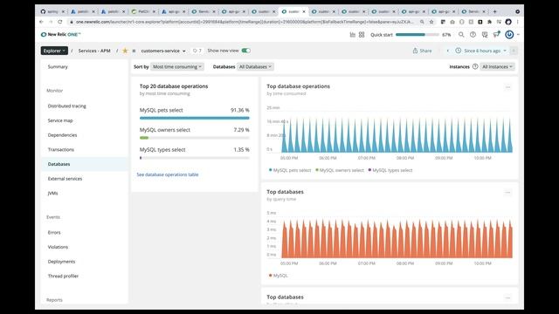The width and height of the screenshot is (559, 314).
Task: Click the zoom magnifier in address bar
Action: point(422,22)
